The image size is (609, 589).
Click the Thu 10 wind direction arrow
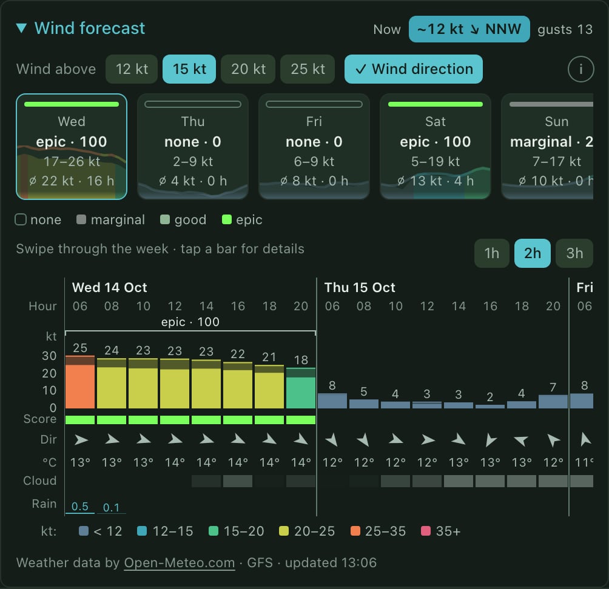tap(395, 439)
